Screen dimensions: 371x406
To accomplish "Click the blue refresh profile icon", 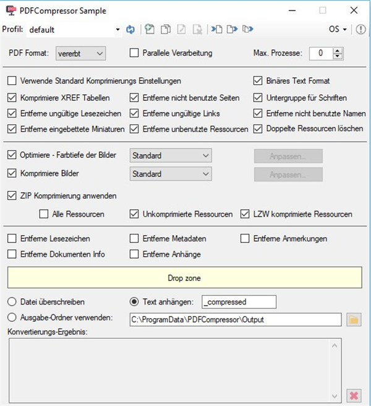I will (130, 29).
